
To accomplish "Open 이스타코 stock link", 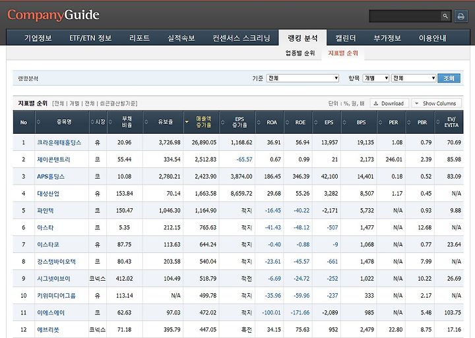I will click(x=48, y=244).
